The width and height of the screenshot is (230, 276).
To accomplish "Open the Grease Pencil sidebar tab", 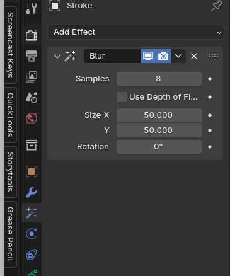I will [10, 234].
